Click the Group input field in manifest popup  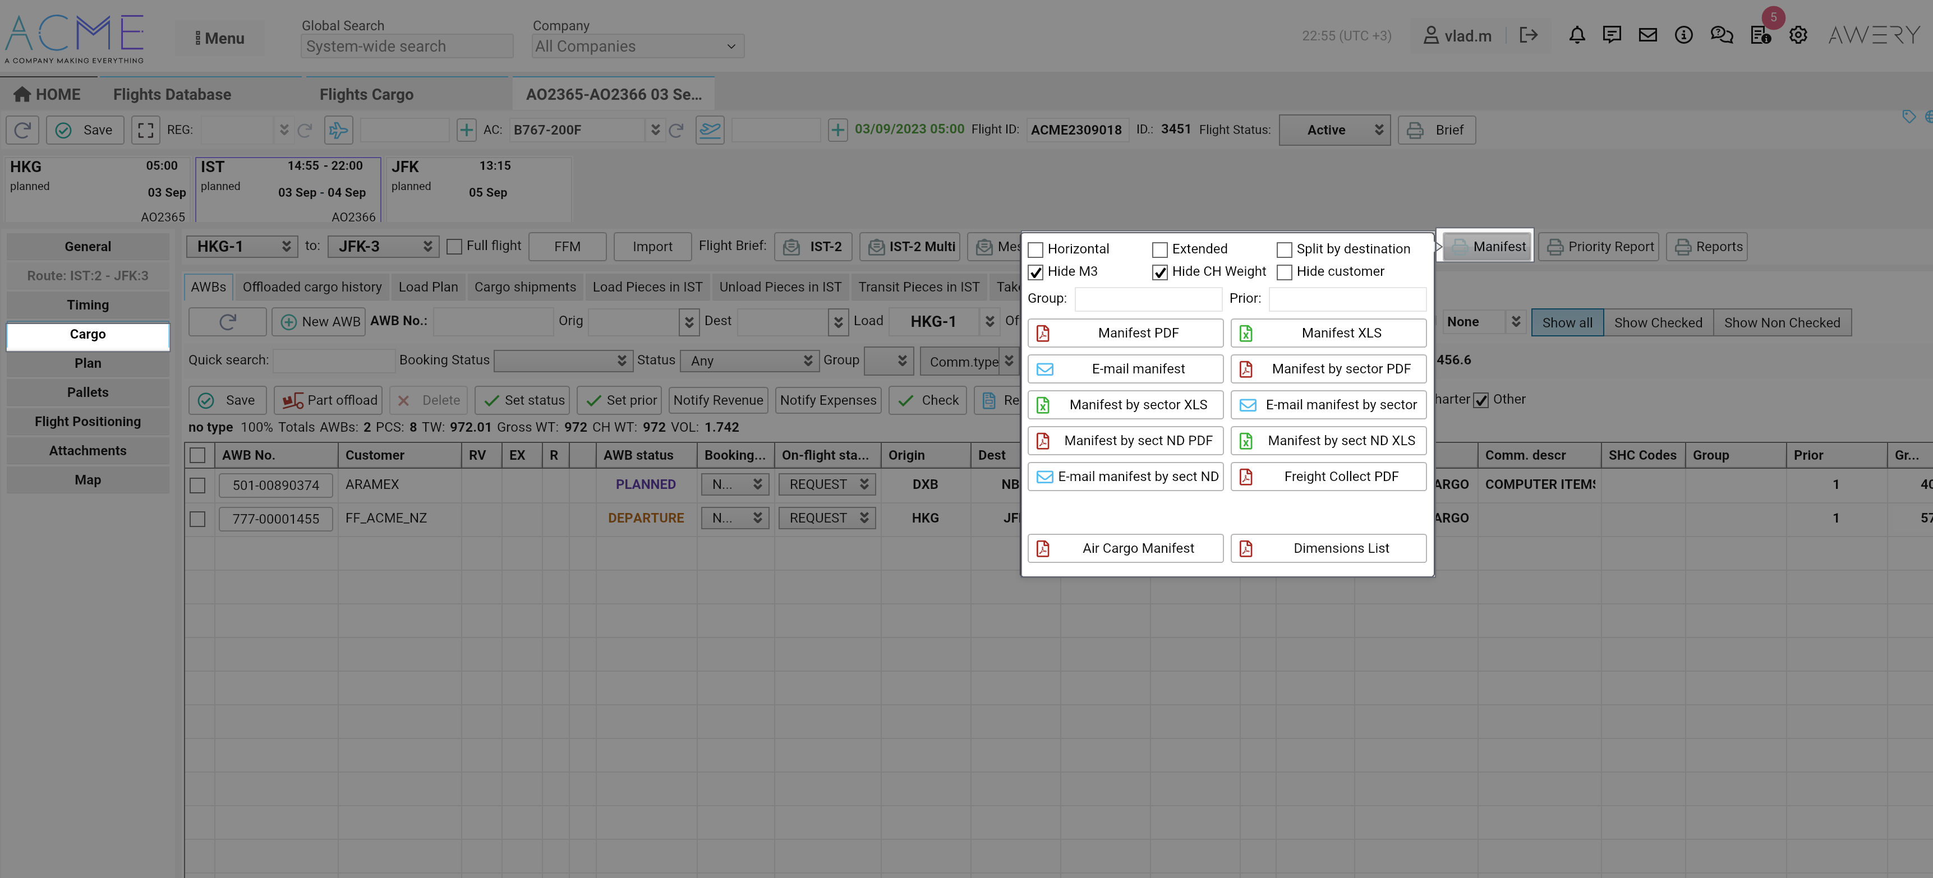click(x=1148, y=298)
